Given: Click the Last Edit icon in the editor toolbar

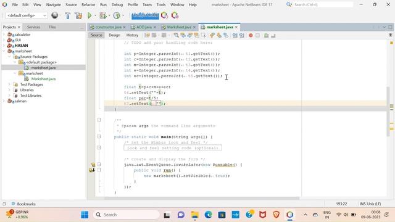Looking at the screenshot, I should pos(147,35).
